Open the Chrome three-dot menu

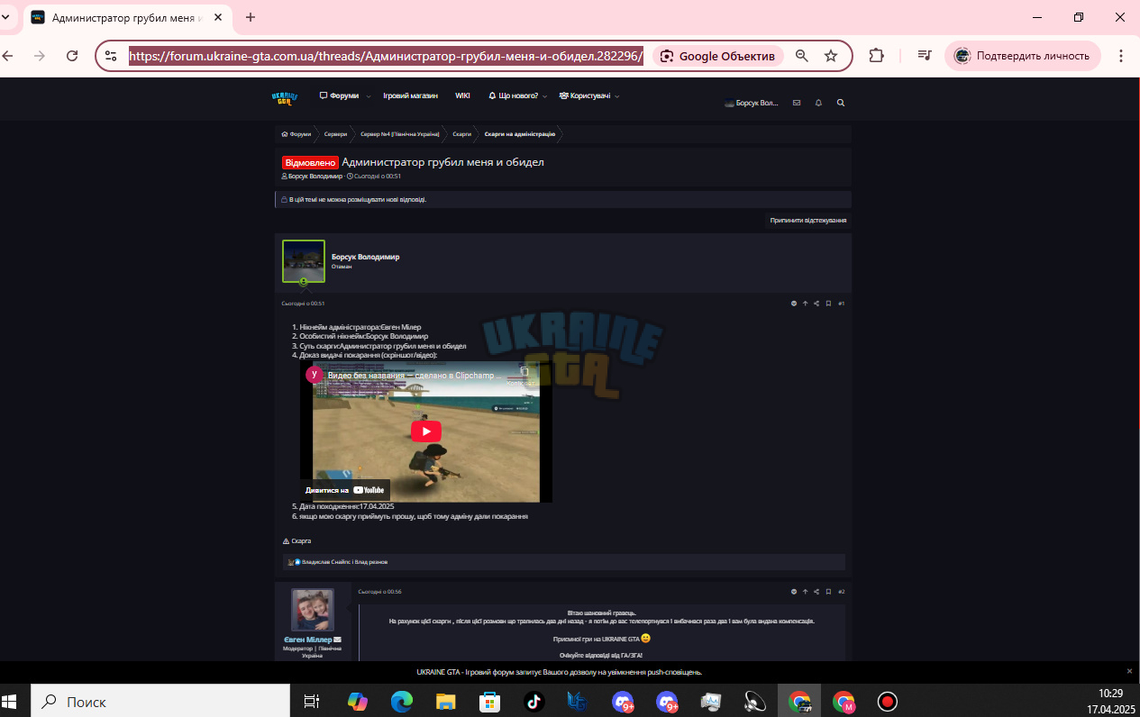1121,56
